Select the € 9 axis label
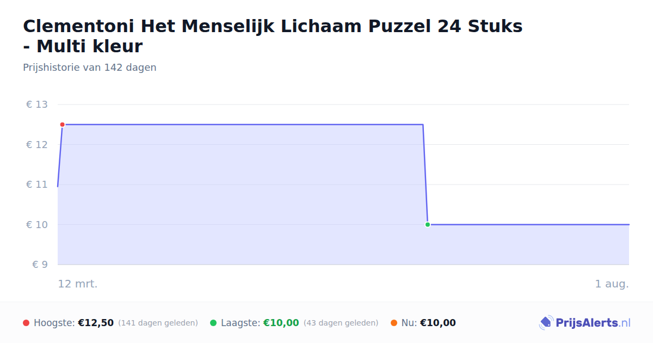Screen dimensions: 653x343 pos(40,265)
